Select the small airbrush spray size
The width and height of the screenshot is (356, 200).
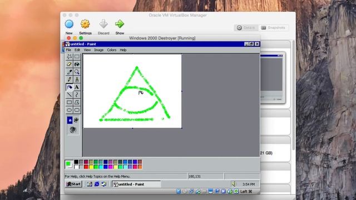70,120
